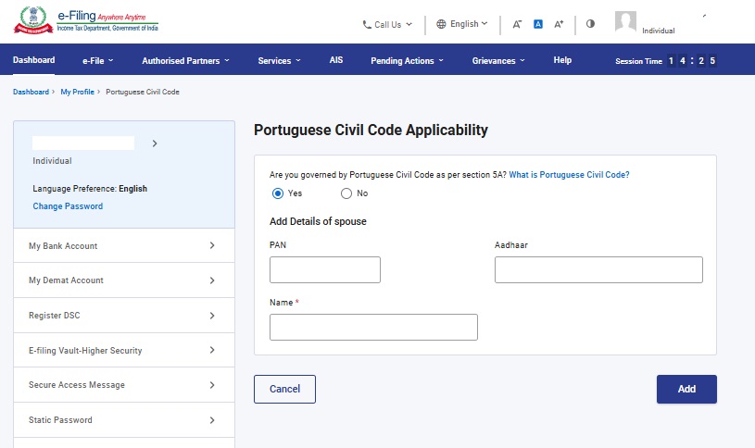Click the decrease font size icon

[x=517, y=24]
